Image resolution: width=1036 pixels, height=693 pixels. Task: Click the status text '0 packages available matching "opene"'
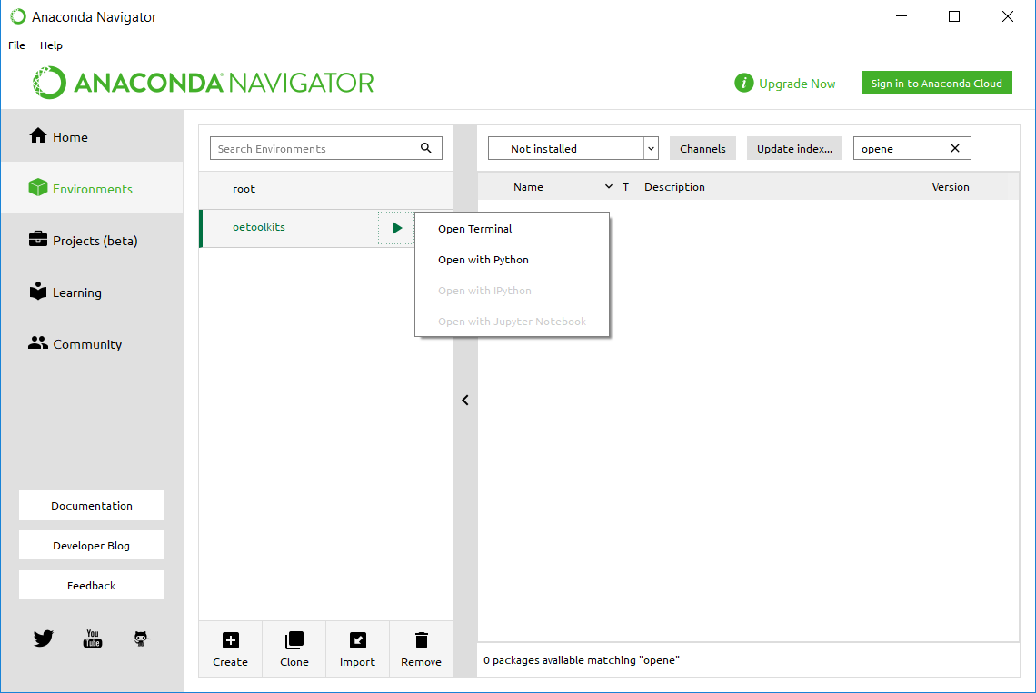tap(581, 660)
